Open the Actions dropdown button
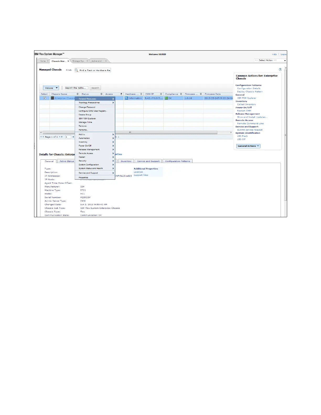The image size is (321, 415). [x=51, y=88]
